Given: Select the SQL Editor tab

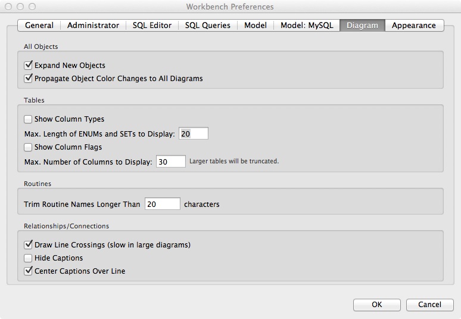Looking at the screenshot, I should coord(152,25).
